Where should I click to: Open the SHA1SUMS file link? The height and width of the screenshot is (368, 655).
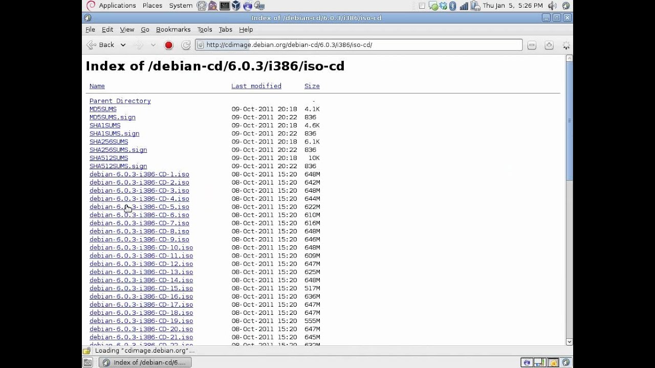(105, 125)
